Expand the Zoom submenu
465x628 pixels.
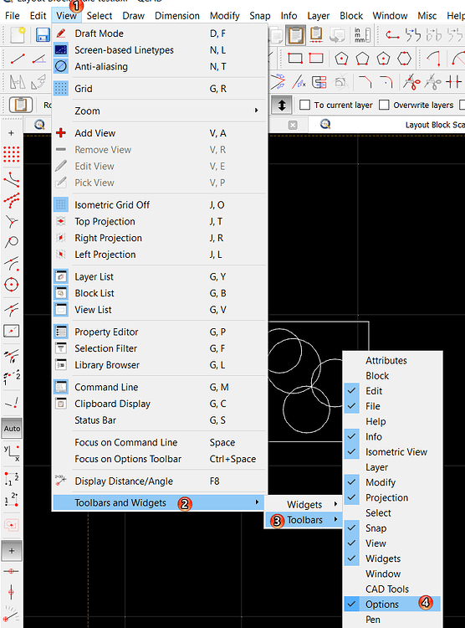tap(160, 111)
